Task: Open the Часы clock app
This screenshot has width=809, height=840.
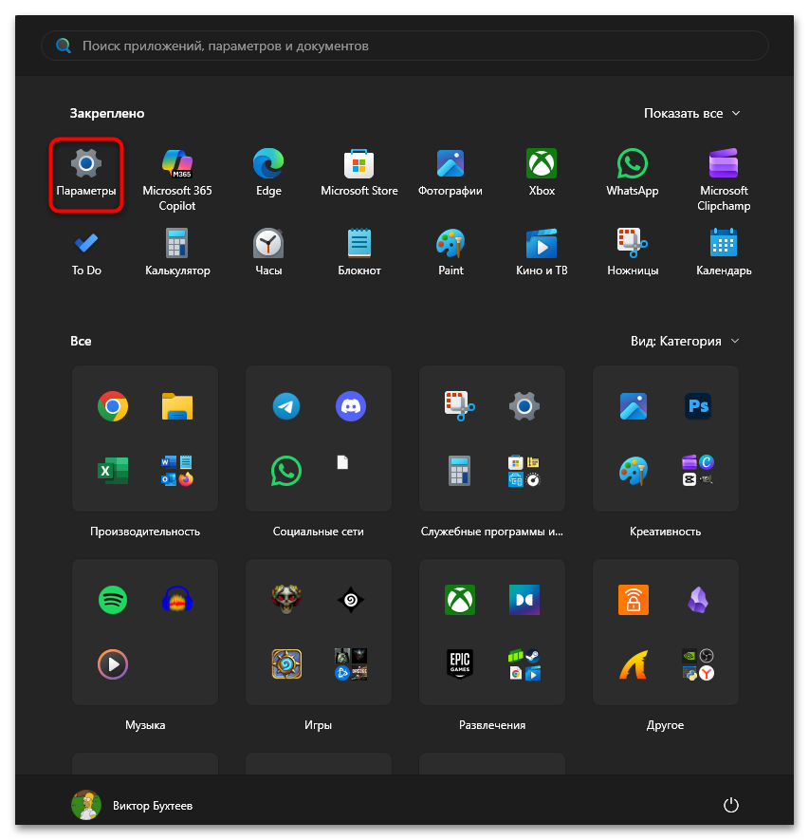Action: click(x=268, y=252)
